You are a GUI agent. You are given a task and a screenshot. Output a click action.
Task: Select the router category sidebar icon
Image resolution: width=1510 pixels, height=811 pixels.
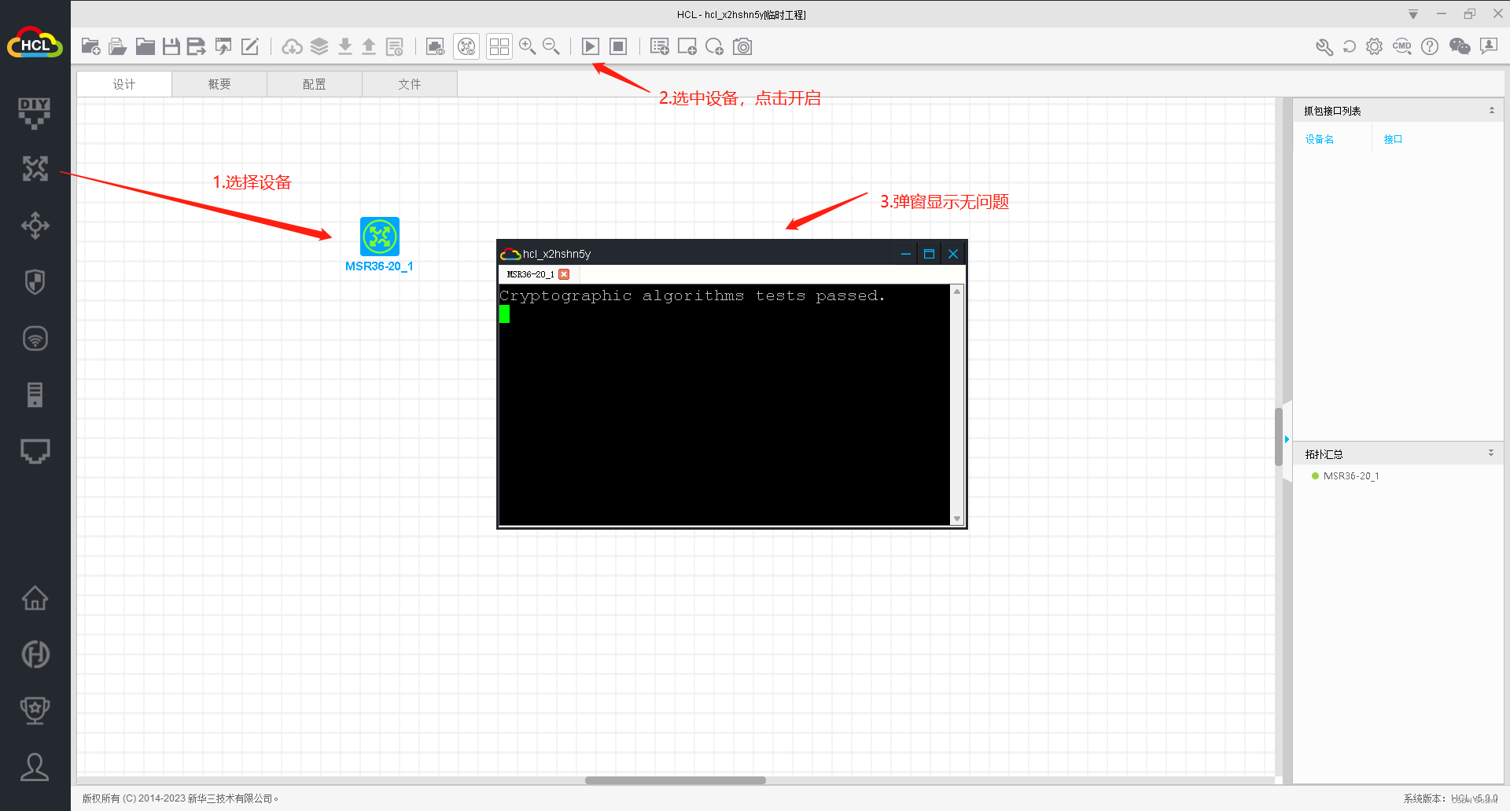35,169
